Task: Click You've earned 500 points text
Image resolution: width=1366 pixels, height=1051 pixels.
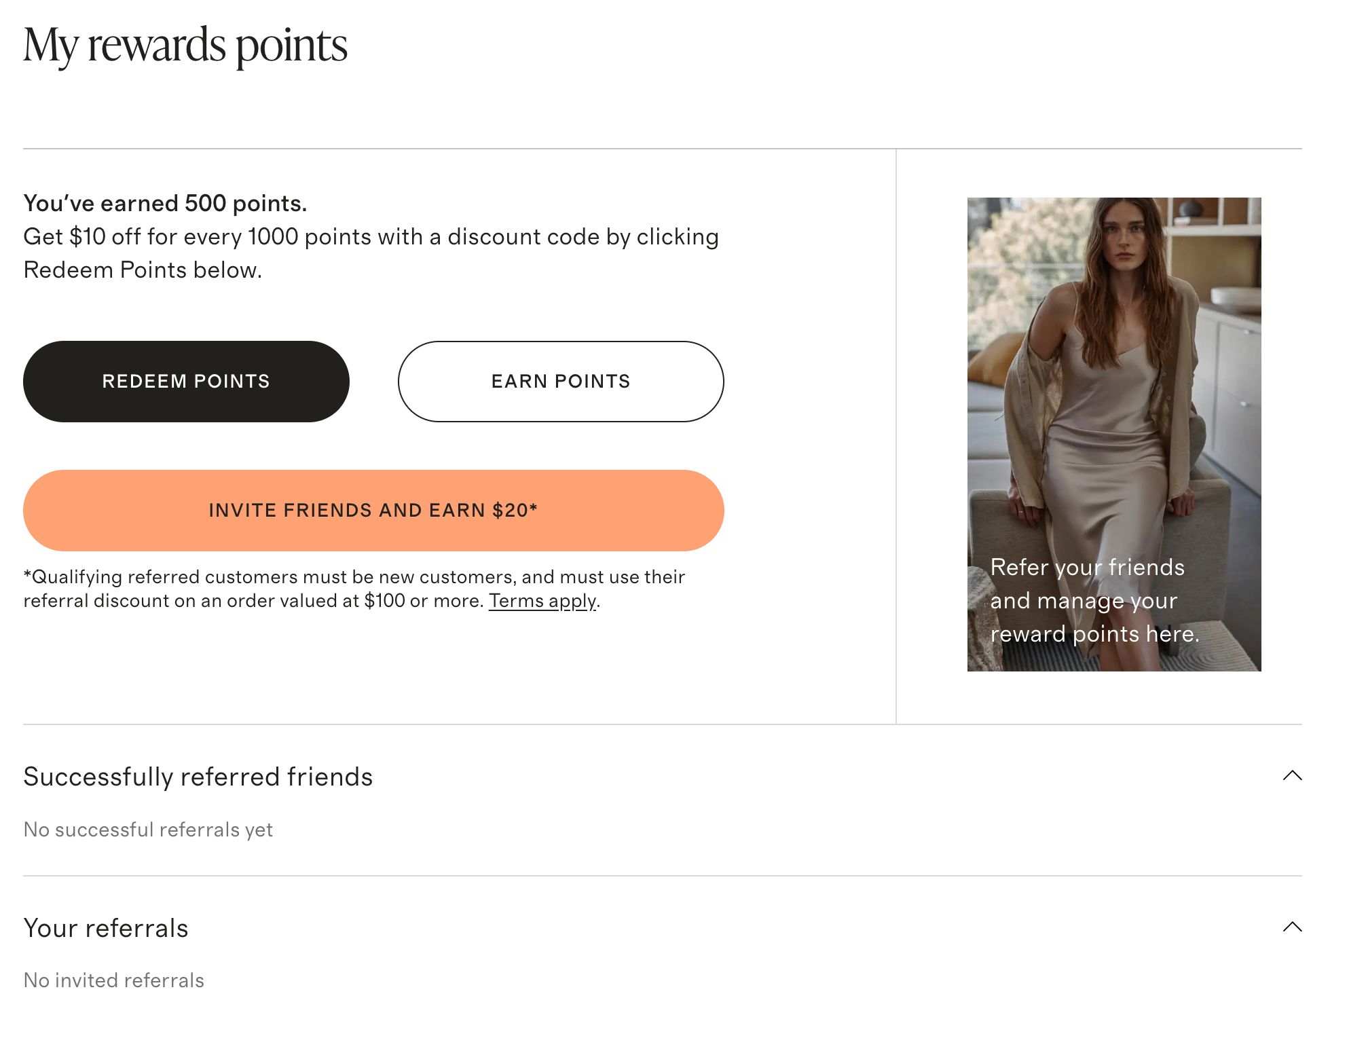Action: click(165, 202)
